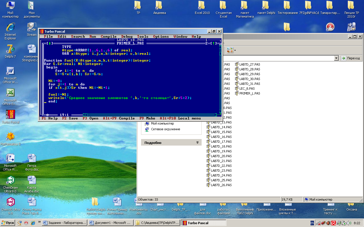This screenshot has height=227, width=364.
Task: Click the PRIMER_L.PAS editor close box
Action: [x=49, y=43]
